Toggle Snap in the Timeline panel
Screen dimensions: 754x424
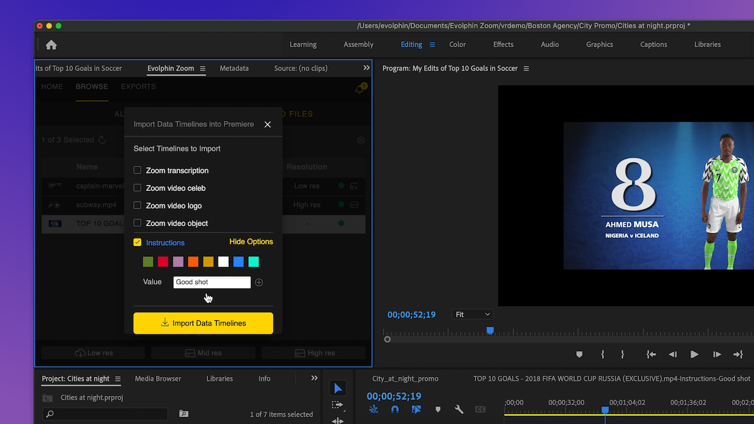coord(395,409)
